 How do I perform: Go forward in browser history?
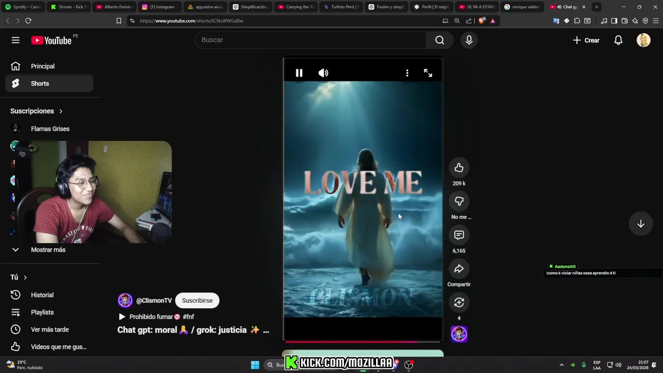[17, 21]
